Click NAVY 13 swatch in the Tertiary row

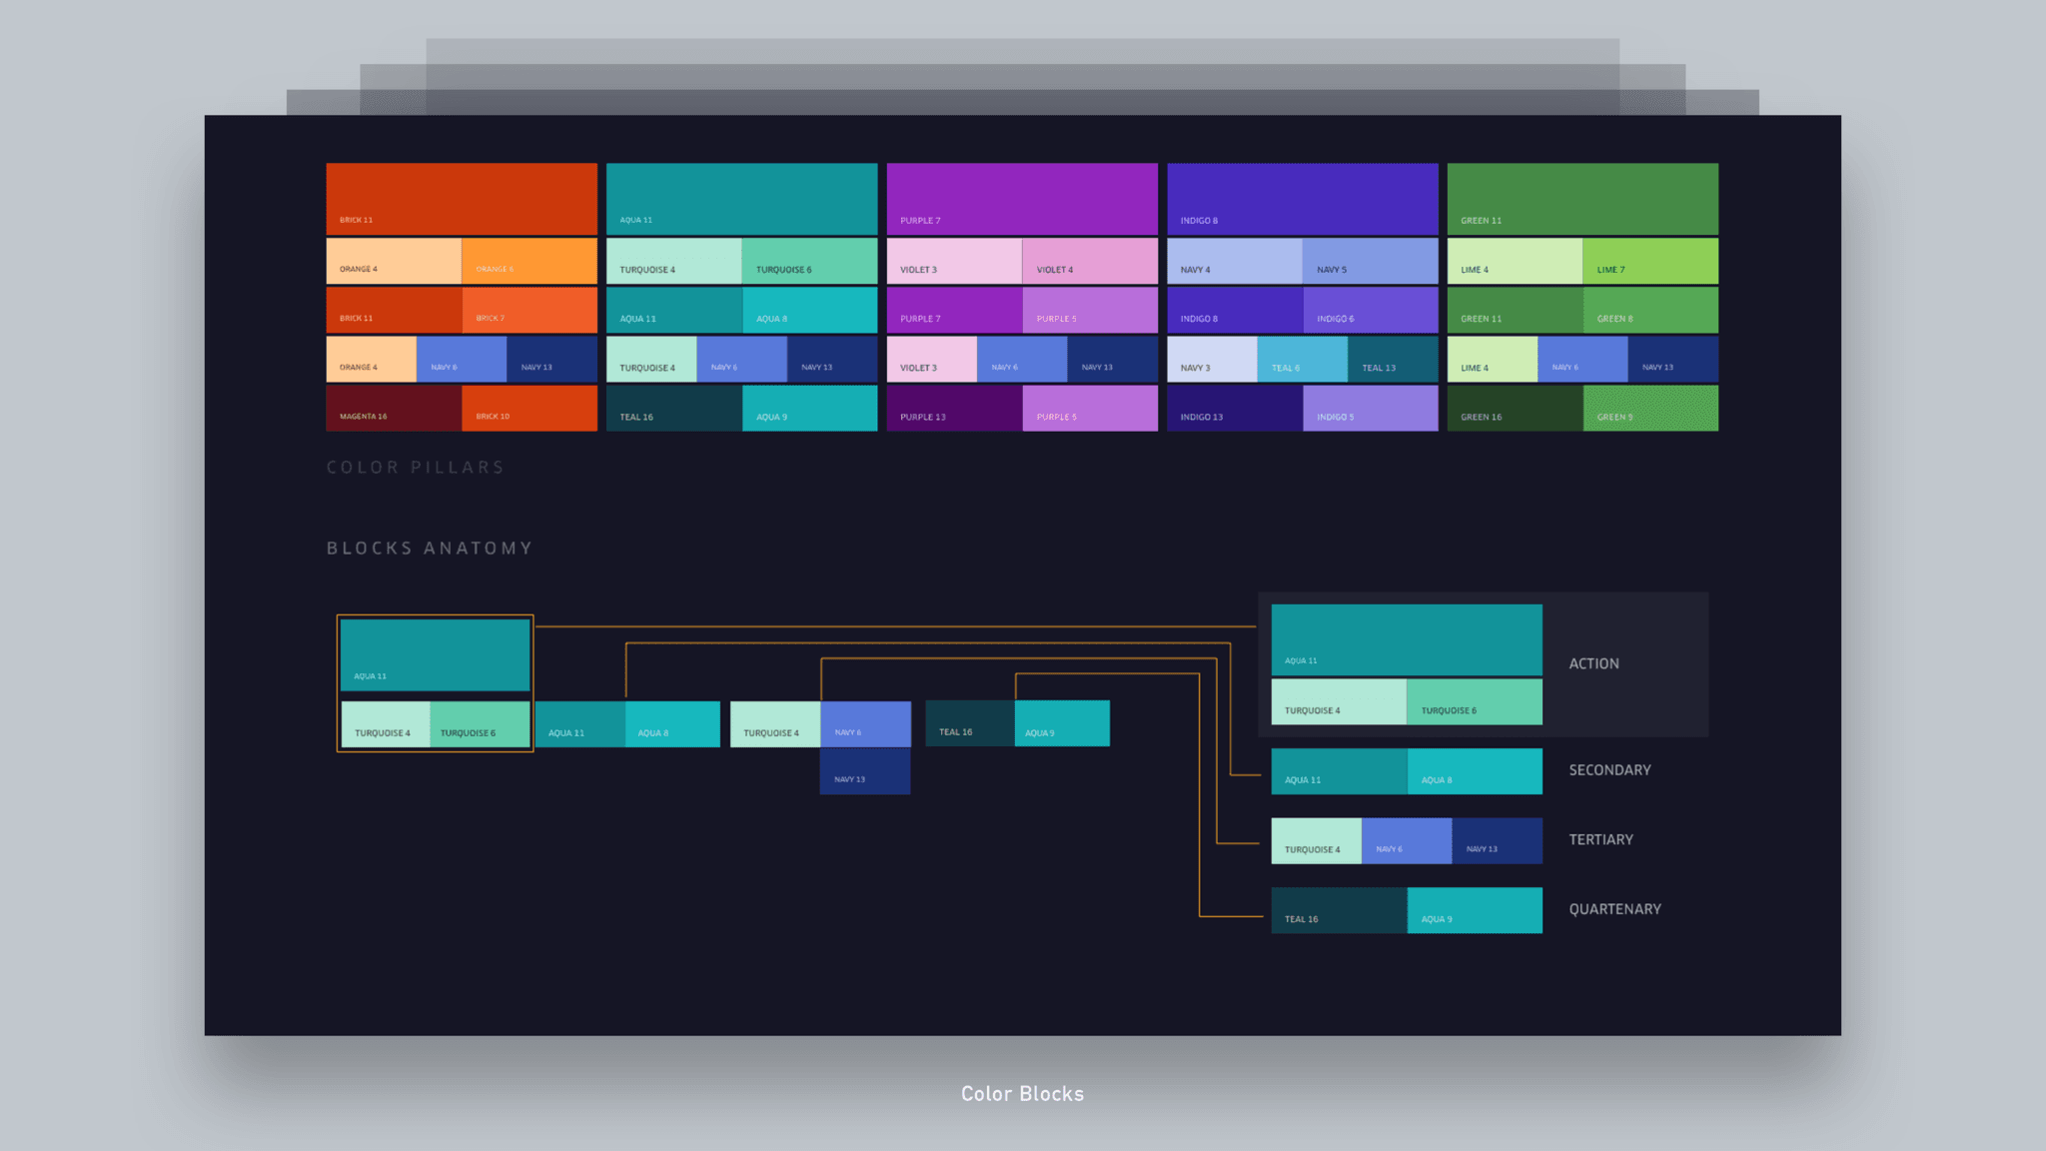coord(1498,840)
